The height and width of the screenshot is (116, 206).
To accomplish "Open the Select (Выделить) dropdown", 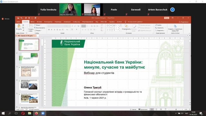I will pyautogui.click(x=160, y=30).
